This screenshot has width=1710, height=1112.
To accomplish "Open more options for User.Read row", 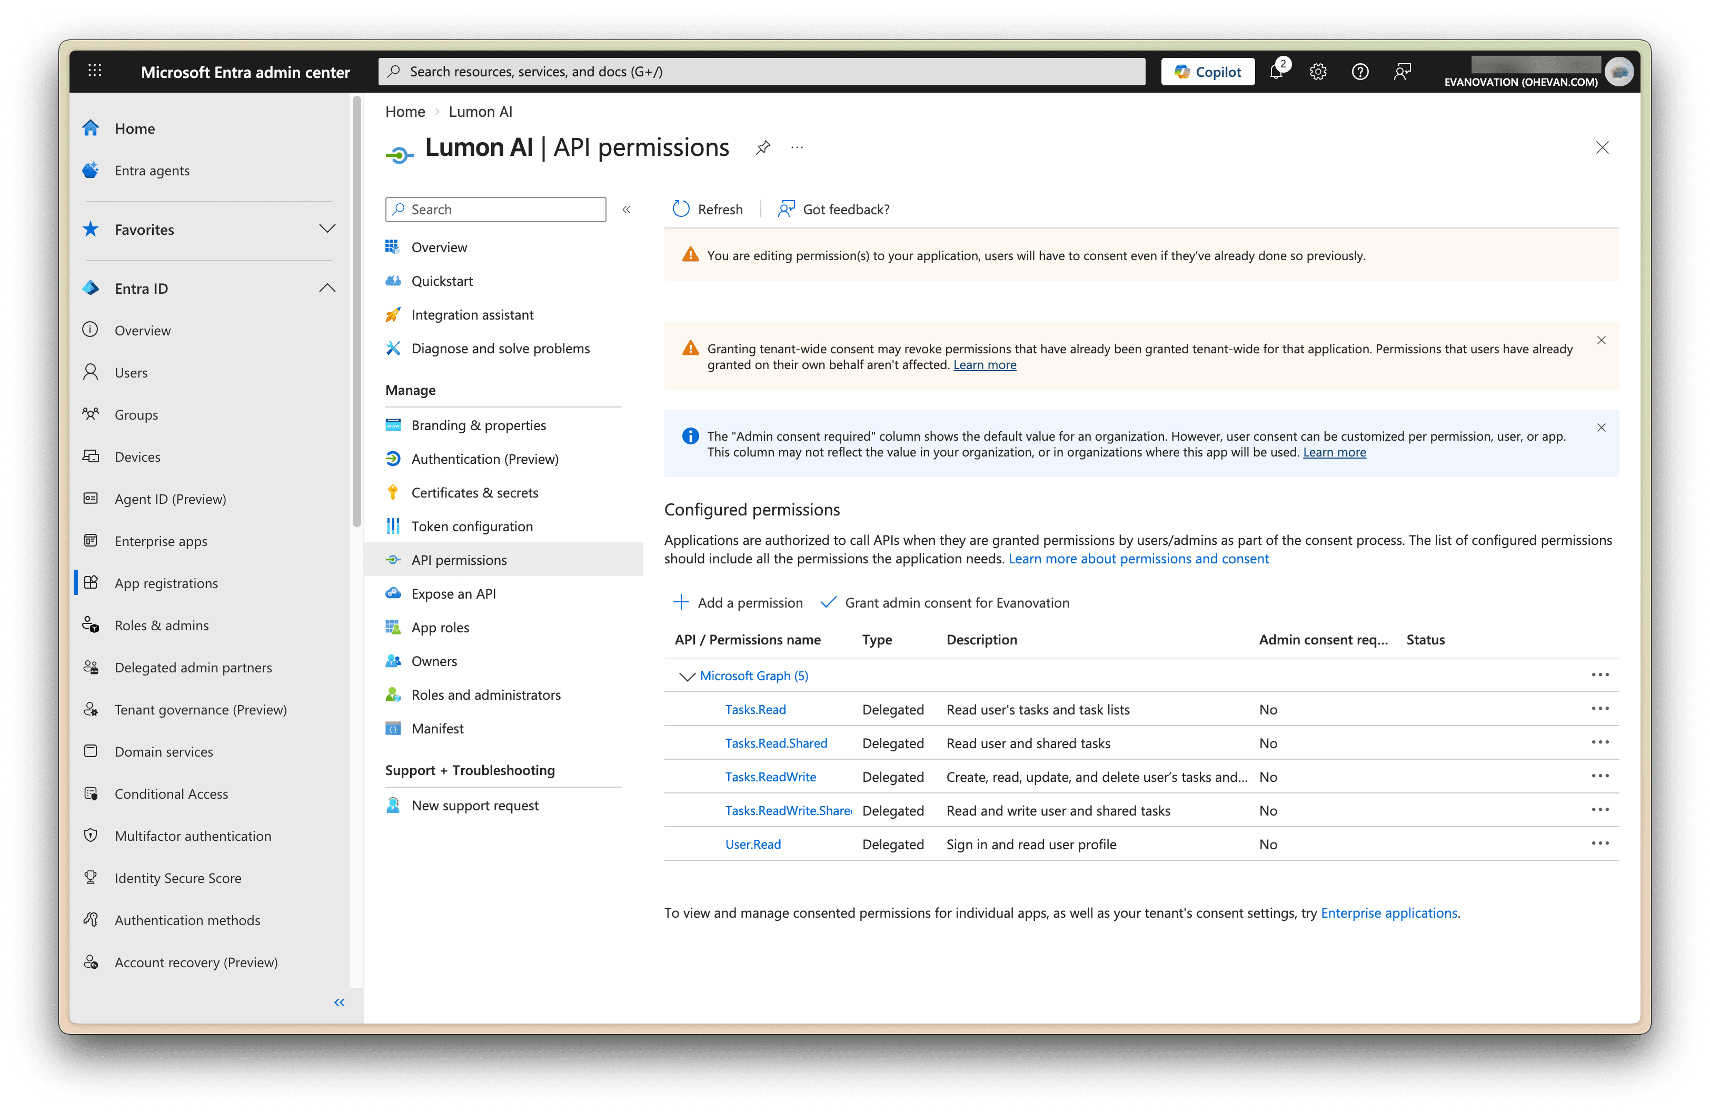I will click(1600, 843).
